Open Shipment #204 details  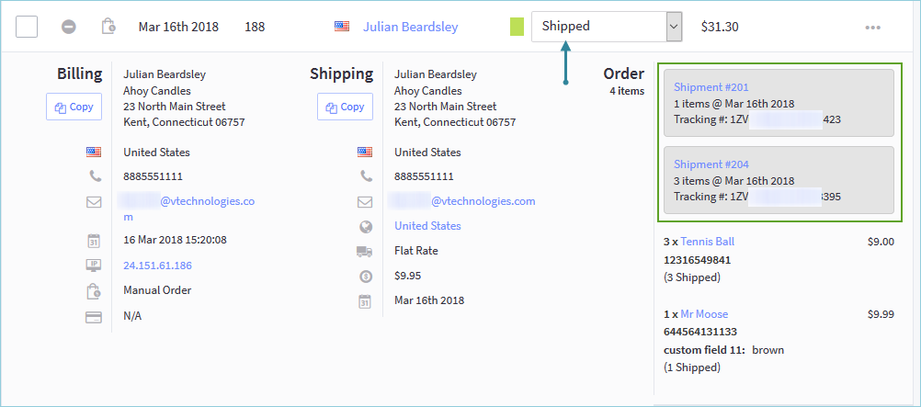(x=711, y=164)
